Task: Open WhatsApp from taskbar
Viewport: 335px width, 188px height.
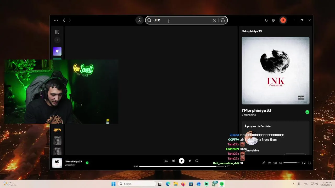Action: pyautogui.click(x=214, y=184)
